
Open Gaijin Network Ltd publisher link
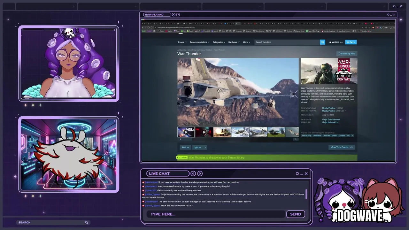point(330,122)
